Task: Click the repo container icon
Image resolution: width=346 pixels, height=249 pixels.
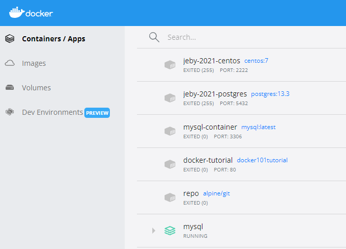Action: click(x=170, y=197)
